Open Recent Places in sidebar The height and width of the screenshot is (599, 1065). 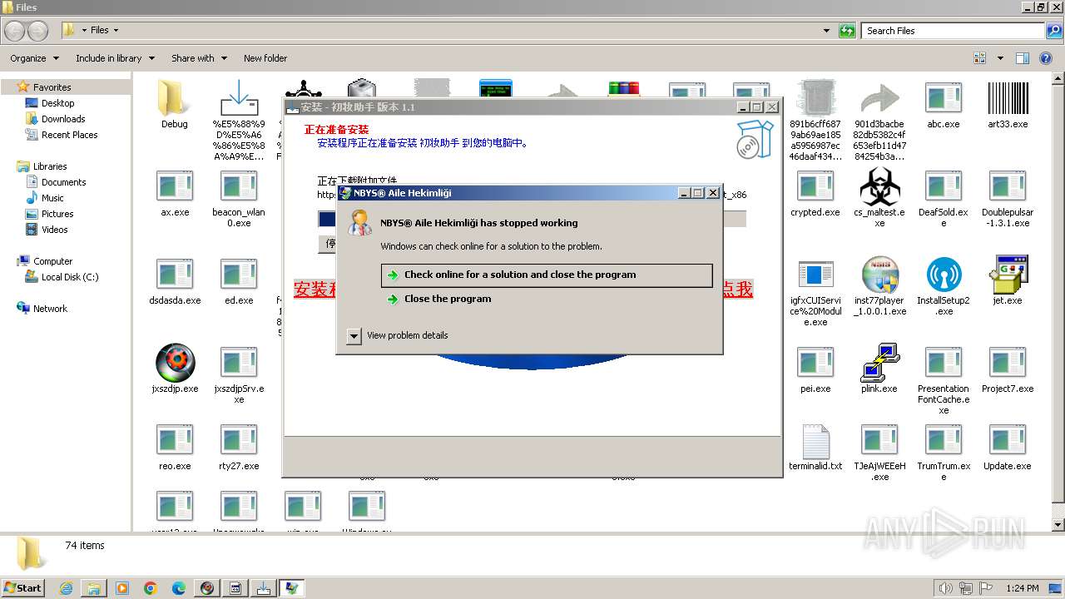(x=69, y=135)
